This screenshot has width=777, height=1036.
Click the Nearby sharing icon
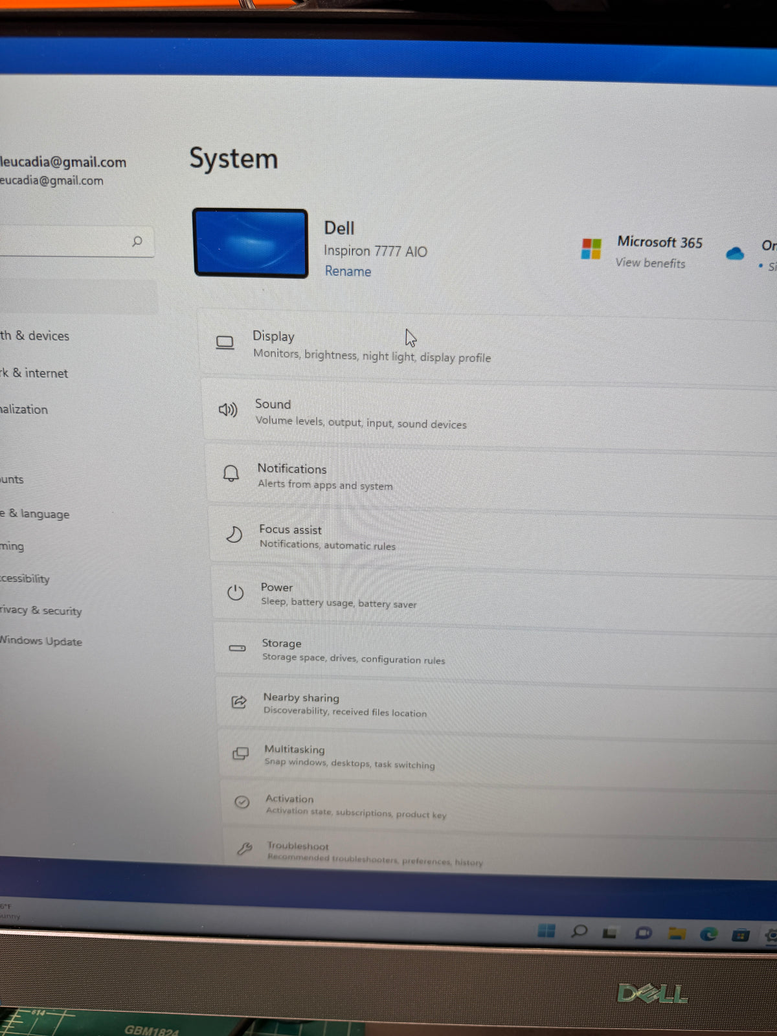239,701
